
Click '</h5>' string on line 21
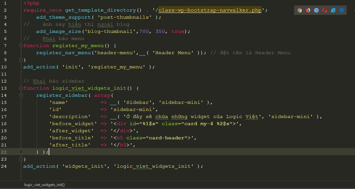(121, 145)
